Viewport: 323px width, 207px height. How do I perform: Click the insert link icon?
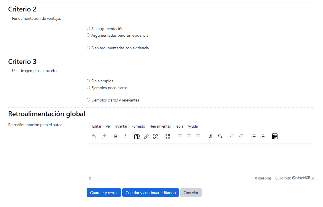tap(146, 136)
